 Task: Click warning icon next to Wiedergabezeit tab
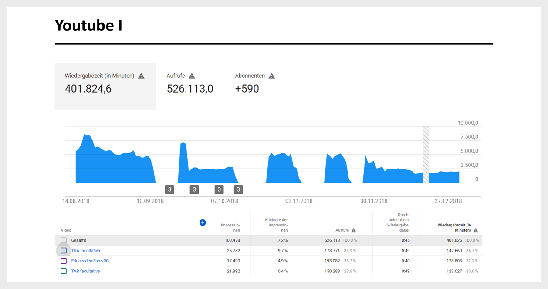141,76
